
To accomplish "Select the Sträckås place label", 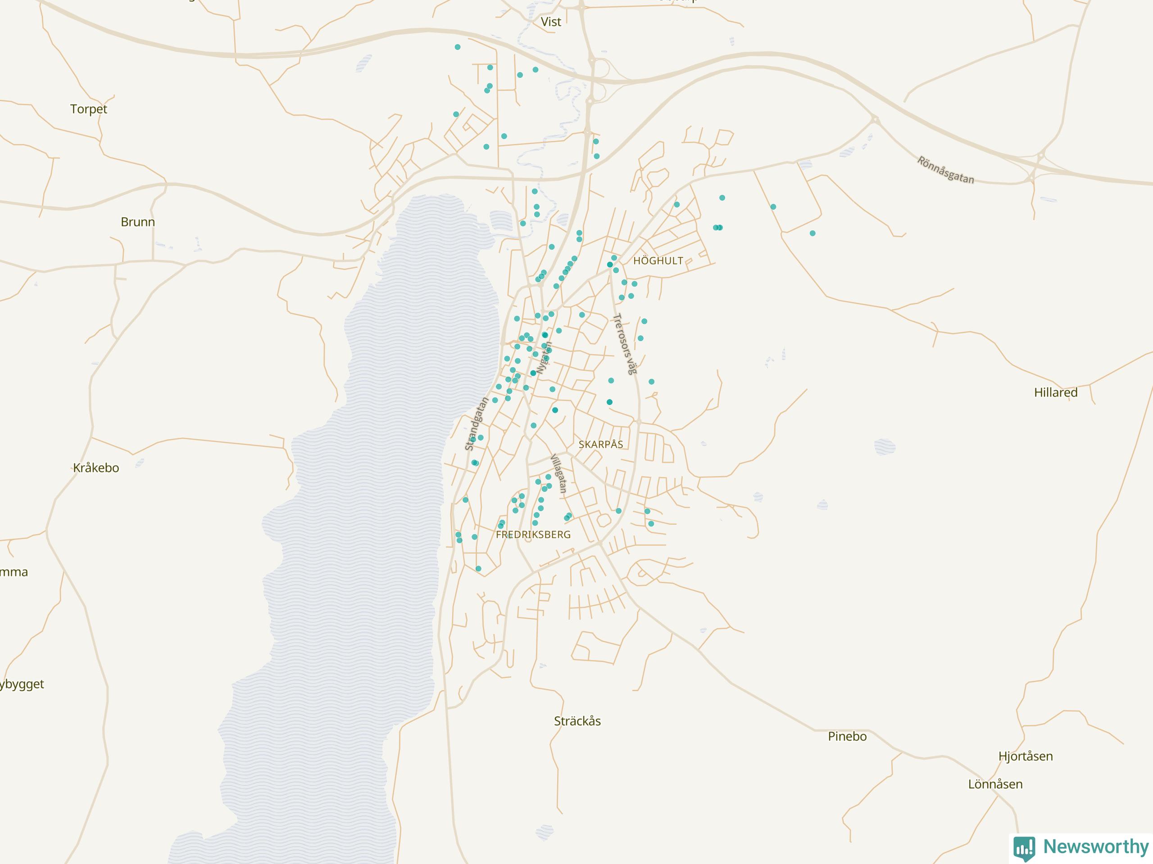I will [x=577, y=721].
